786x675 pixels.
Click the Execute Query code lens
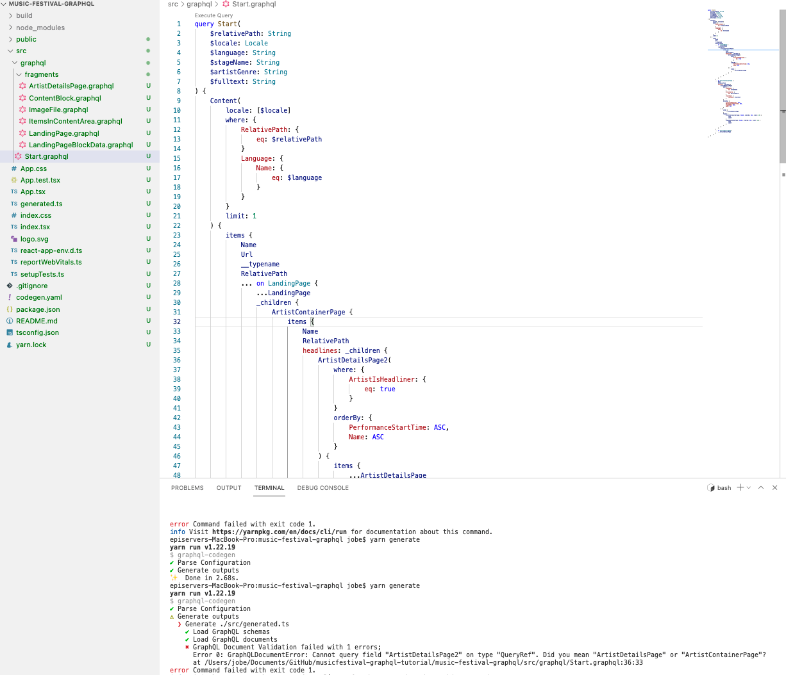tap(213, 15)
